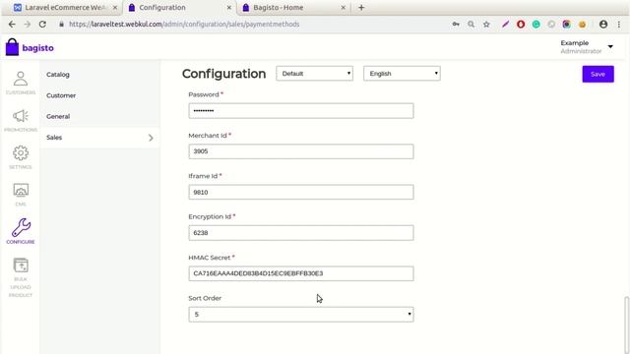
Task: Save the configuration
Action: click(x=598, y=74)
